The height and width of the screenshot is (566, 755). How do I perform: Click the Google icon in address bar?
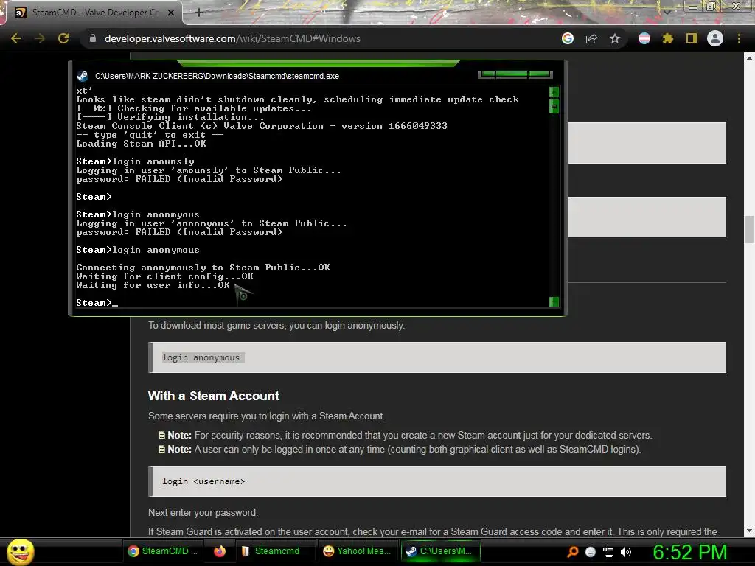click(568, 38)
